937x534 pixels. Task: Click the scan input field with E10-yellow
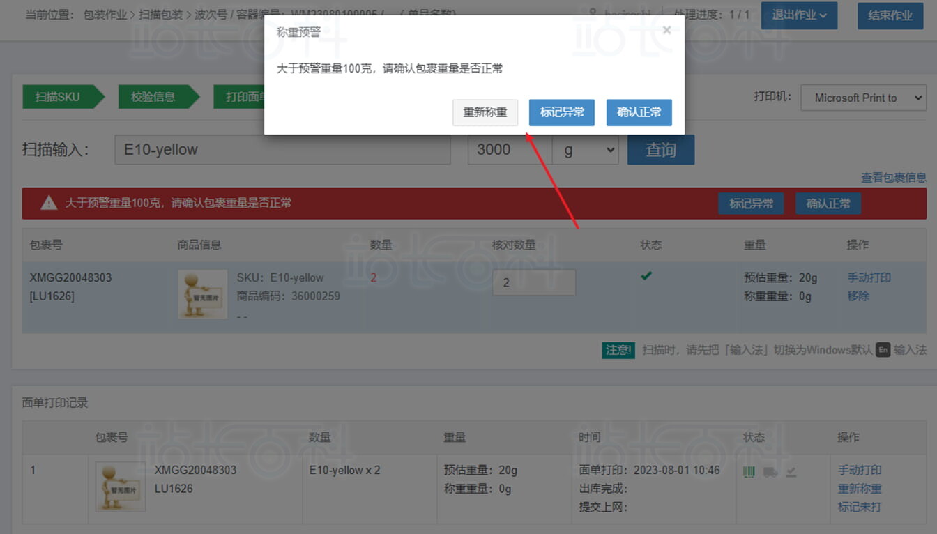click(x=282, y=150)
